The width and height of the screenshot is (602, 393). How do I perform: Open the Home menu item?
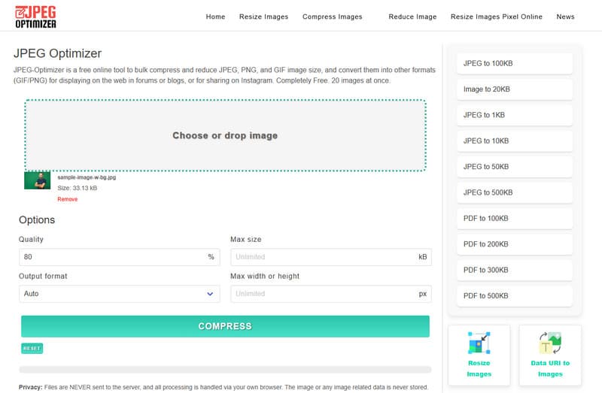point(215,17)
